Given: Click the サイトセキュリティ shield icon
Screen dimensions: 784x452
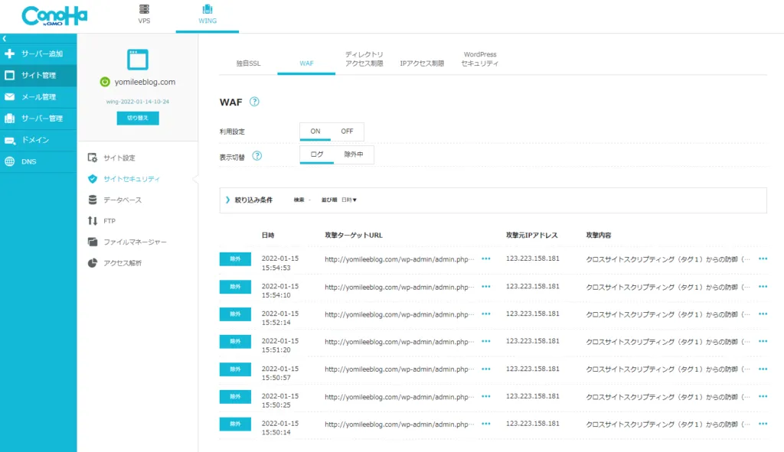Looking at the screenshot, I should pos(93,179).
